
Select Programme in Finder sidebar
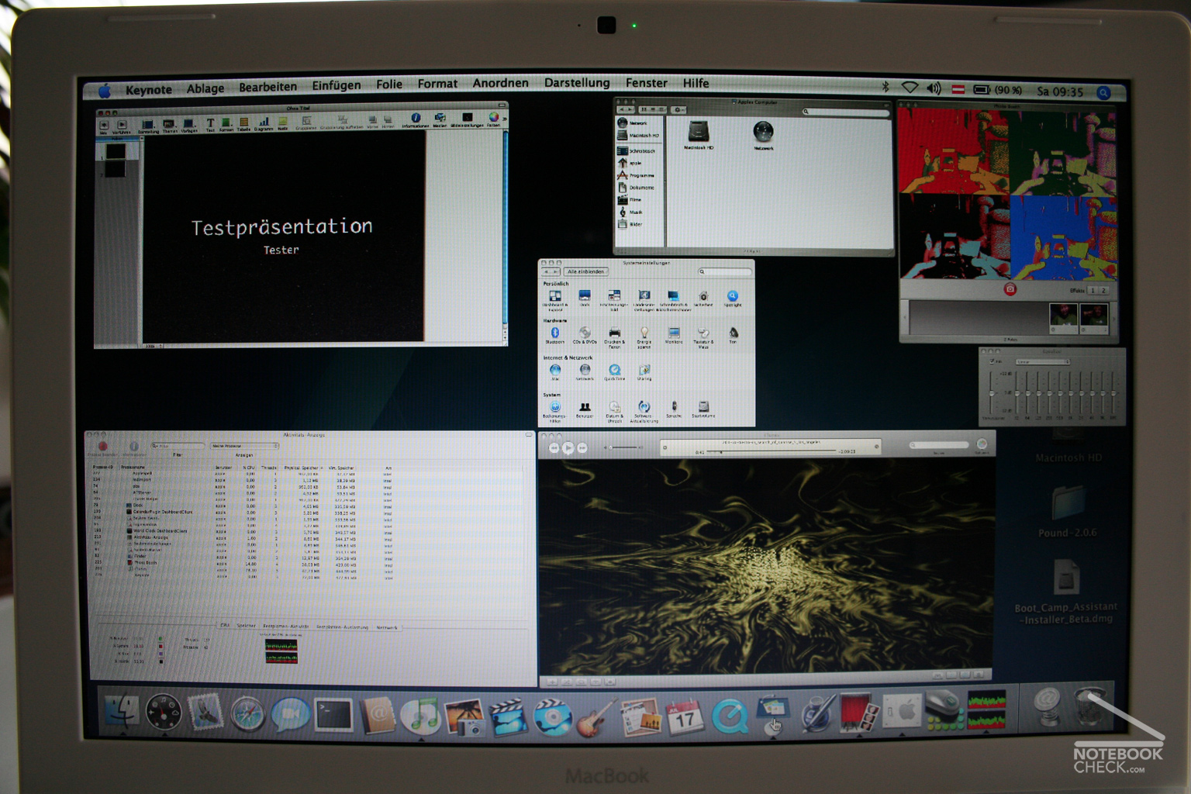pyautogui.click(x=636, y=175)
